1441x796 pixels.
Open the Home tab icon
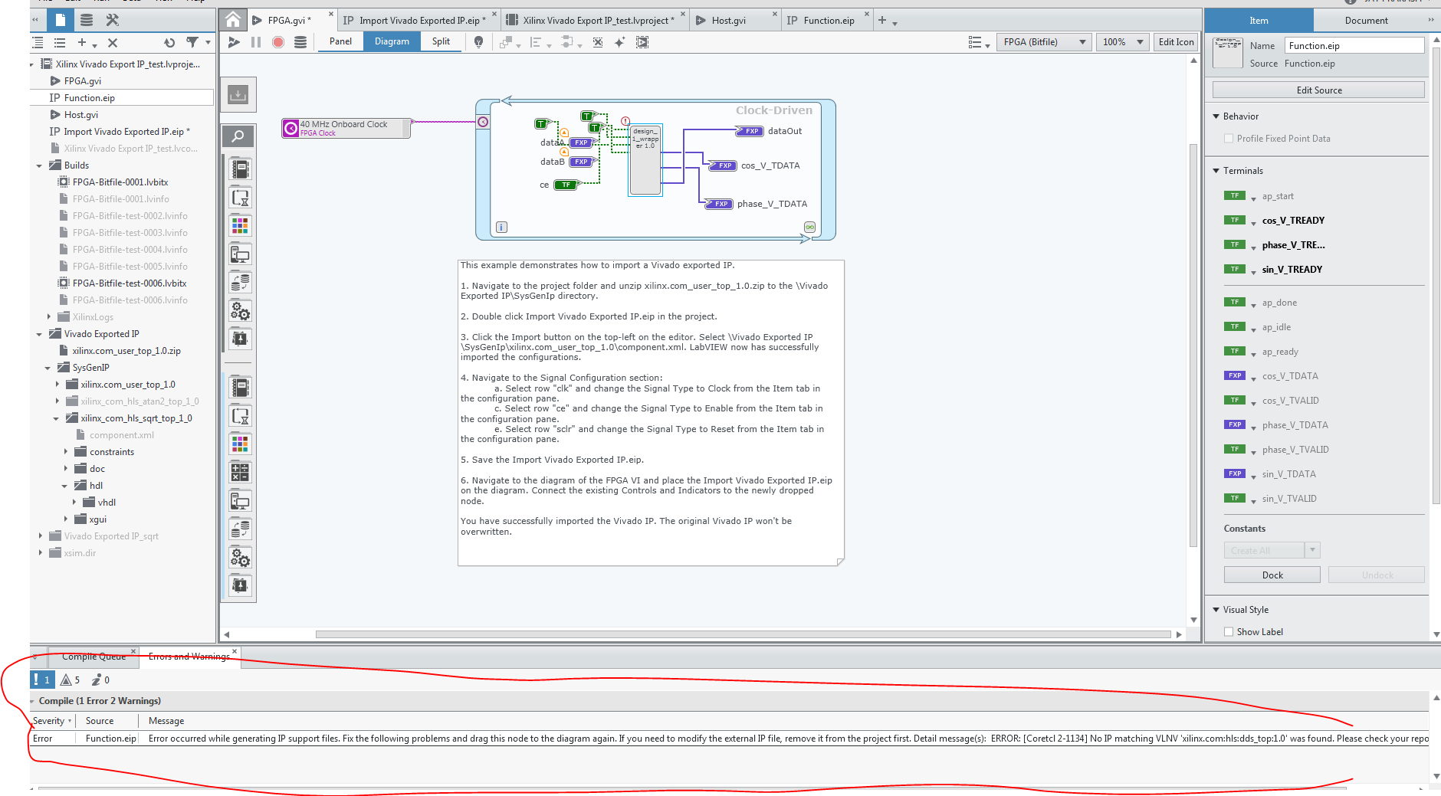(x=233, y=20)
